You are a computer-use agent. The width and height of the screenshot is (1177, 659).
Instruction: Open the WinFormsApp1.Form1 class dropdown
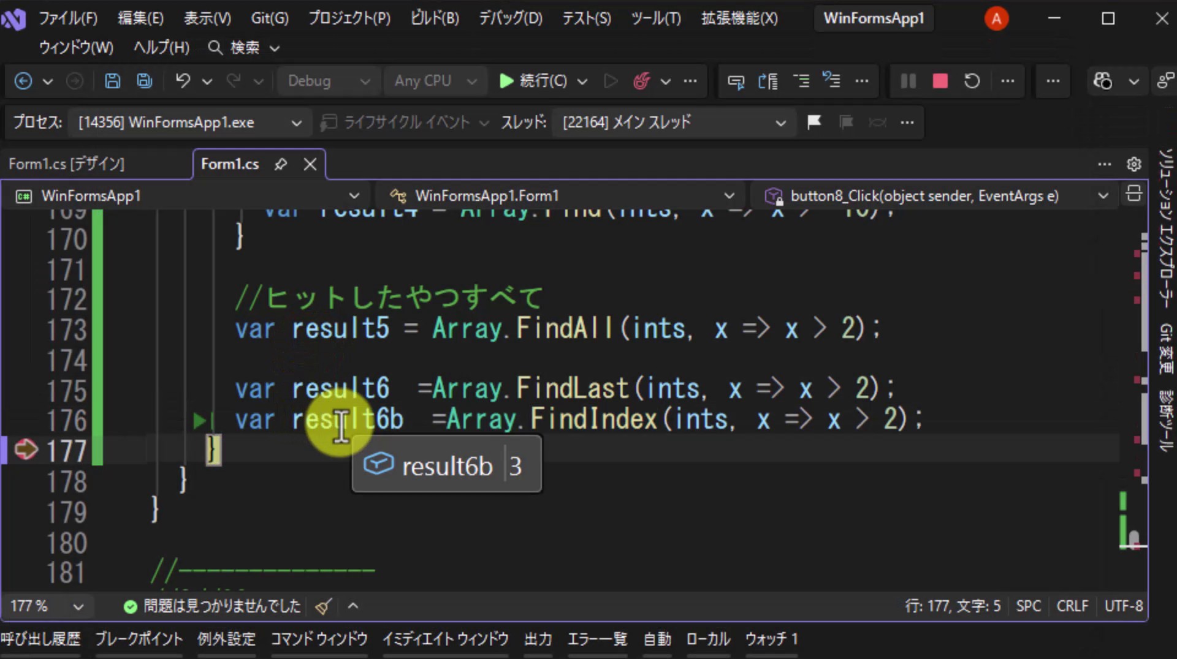tap(560, 196)
